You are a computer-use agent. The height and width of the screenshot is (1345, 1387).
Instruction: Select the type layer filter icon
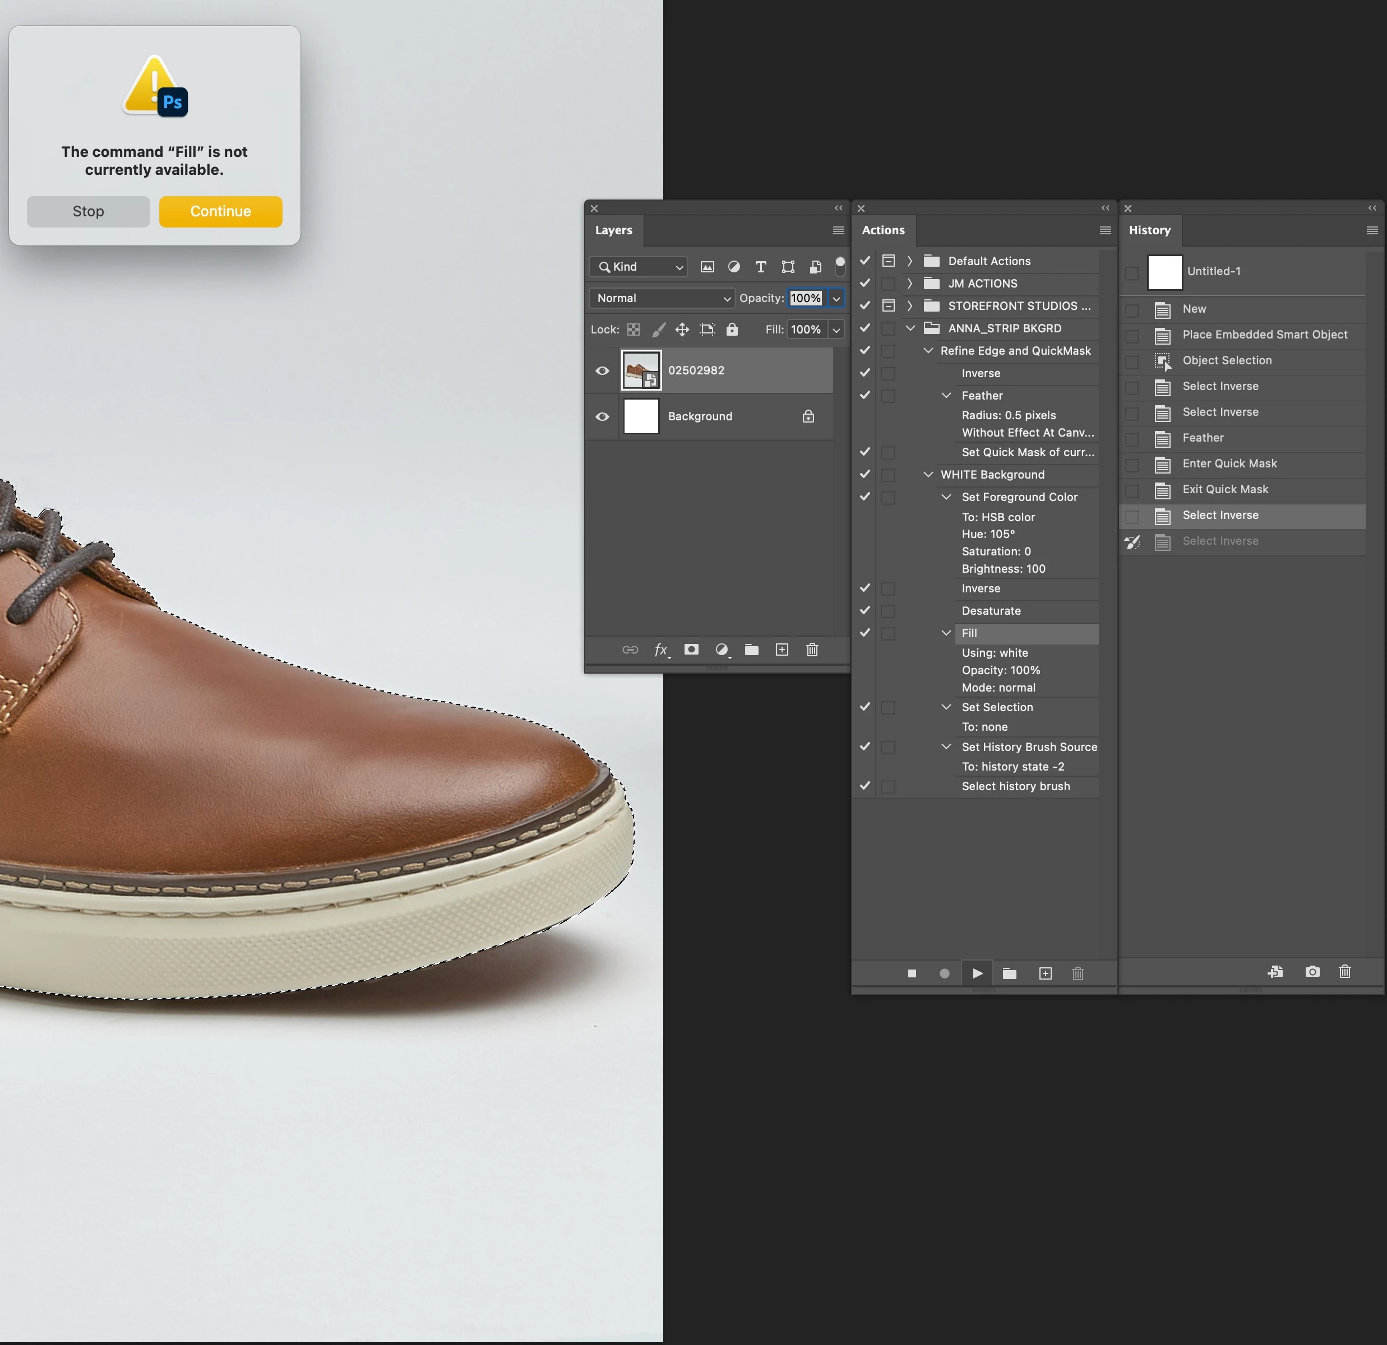(761, 267)
